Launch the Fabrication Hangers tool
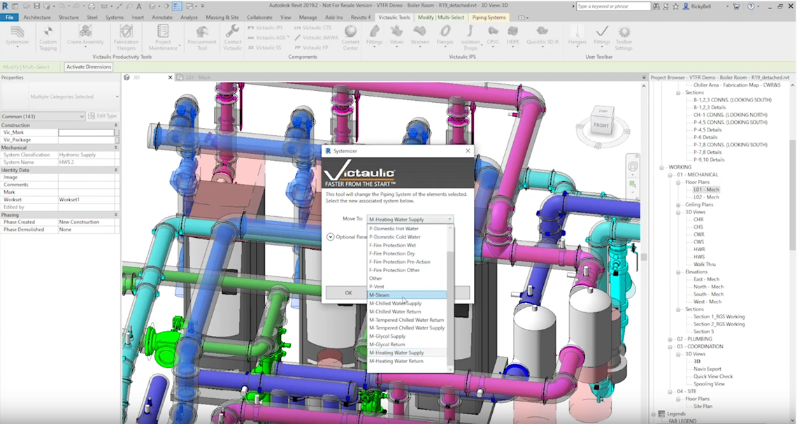Screen dimensions: 797x424 tap(126, 36)
